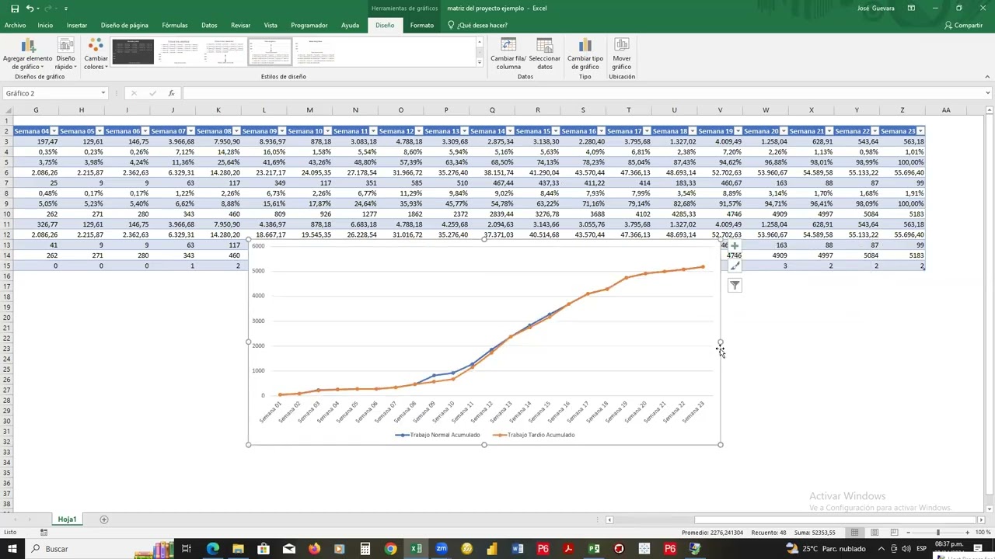This screenshot has width=995, height=559.
Task: Expand the chart styles gallery
Action: point(479,62)
